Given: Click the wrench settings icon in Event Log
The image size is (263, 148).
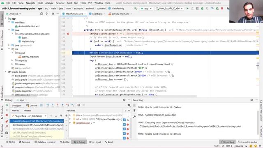Looking at the screenshot, I should (134, 116).
